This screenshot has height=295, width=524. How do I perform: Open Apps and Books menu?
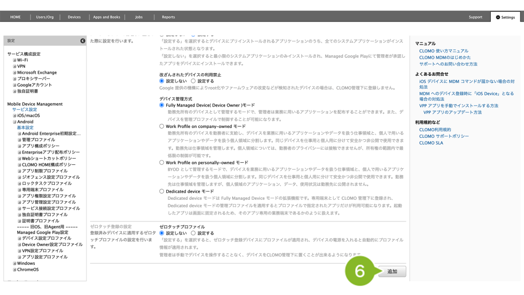[x=106, y=17]
